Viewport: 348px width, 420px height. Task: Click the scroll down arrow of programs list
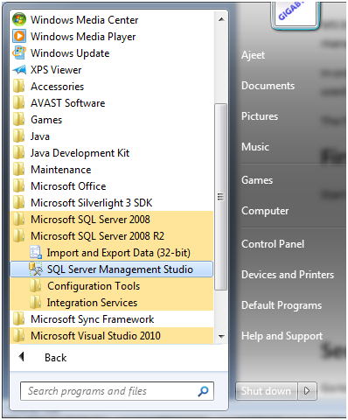tap(221, 336)
